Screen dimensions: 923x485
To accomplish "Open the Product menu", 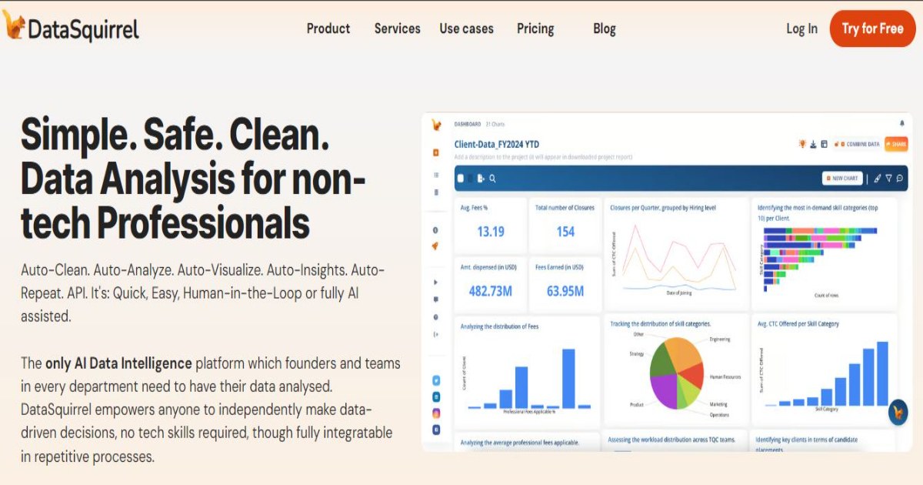I will [x=328, y=28].
